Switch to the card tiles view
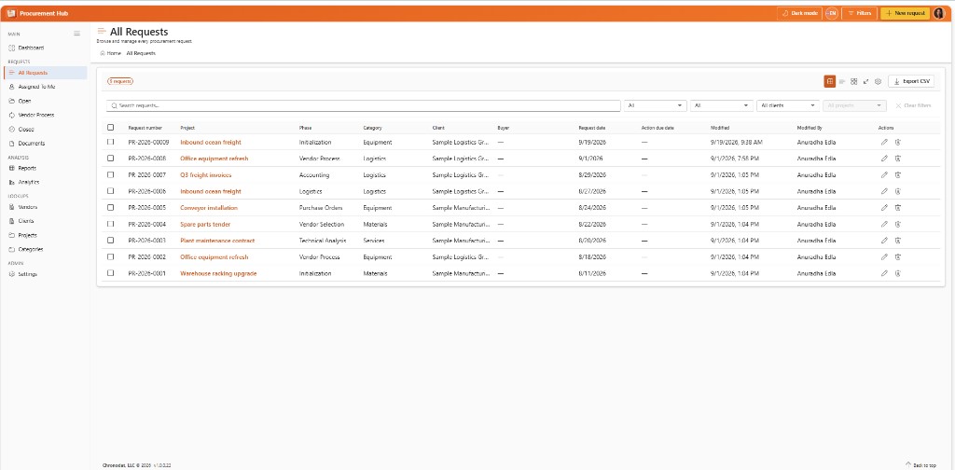 (854, 81)
